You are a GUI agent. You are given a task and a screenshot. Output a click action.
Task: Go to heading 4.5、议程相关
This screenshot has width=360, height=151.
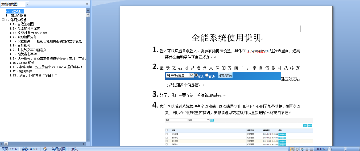(46, 41)
